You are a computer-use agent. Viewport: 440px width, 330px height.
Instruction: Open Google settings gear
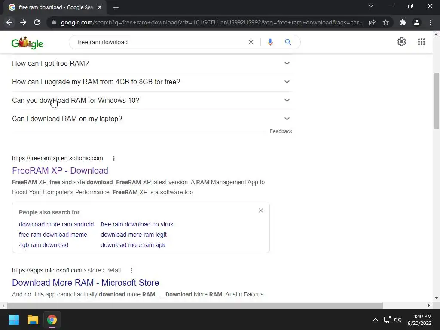pyautogui.click(x=402, y=42)
